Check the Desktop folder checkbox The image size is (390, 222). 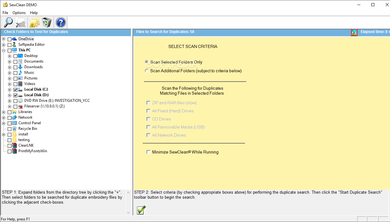coord(15,56)
